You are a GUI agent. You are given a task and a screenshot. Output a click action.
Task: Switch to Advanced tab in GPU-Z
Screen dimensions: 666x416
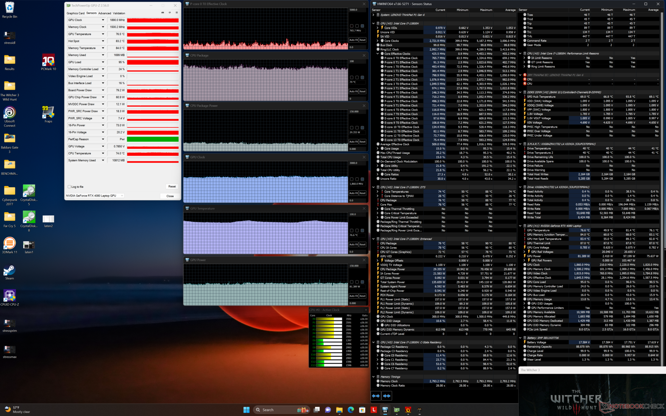104,13
